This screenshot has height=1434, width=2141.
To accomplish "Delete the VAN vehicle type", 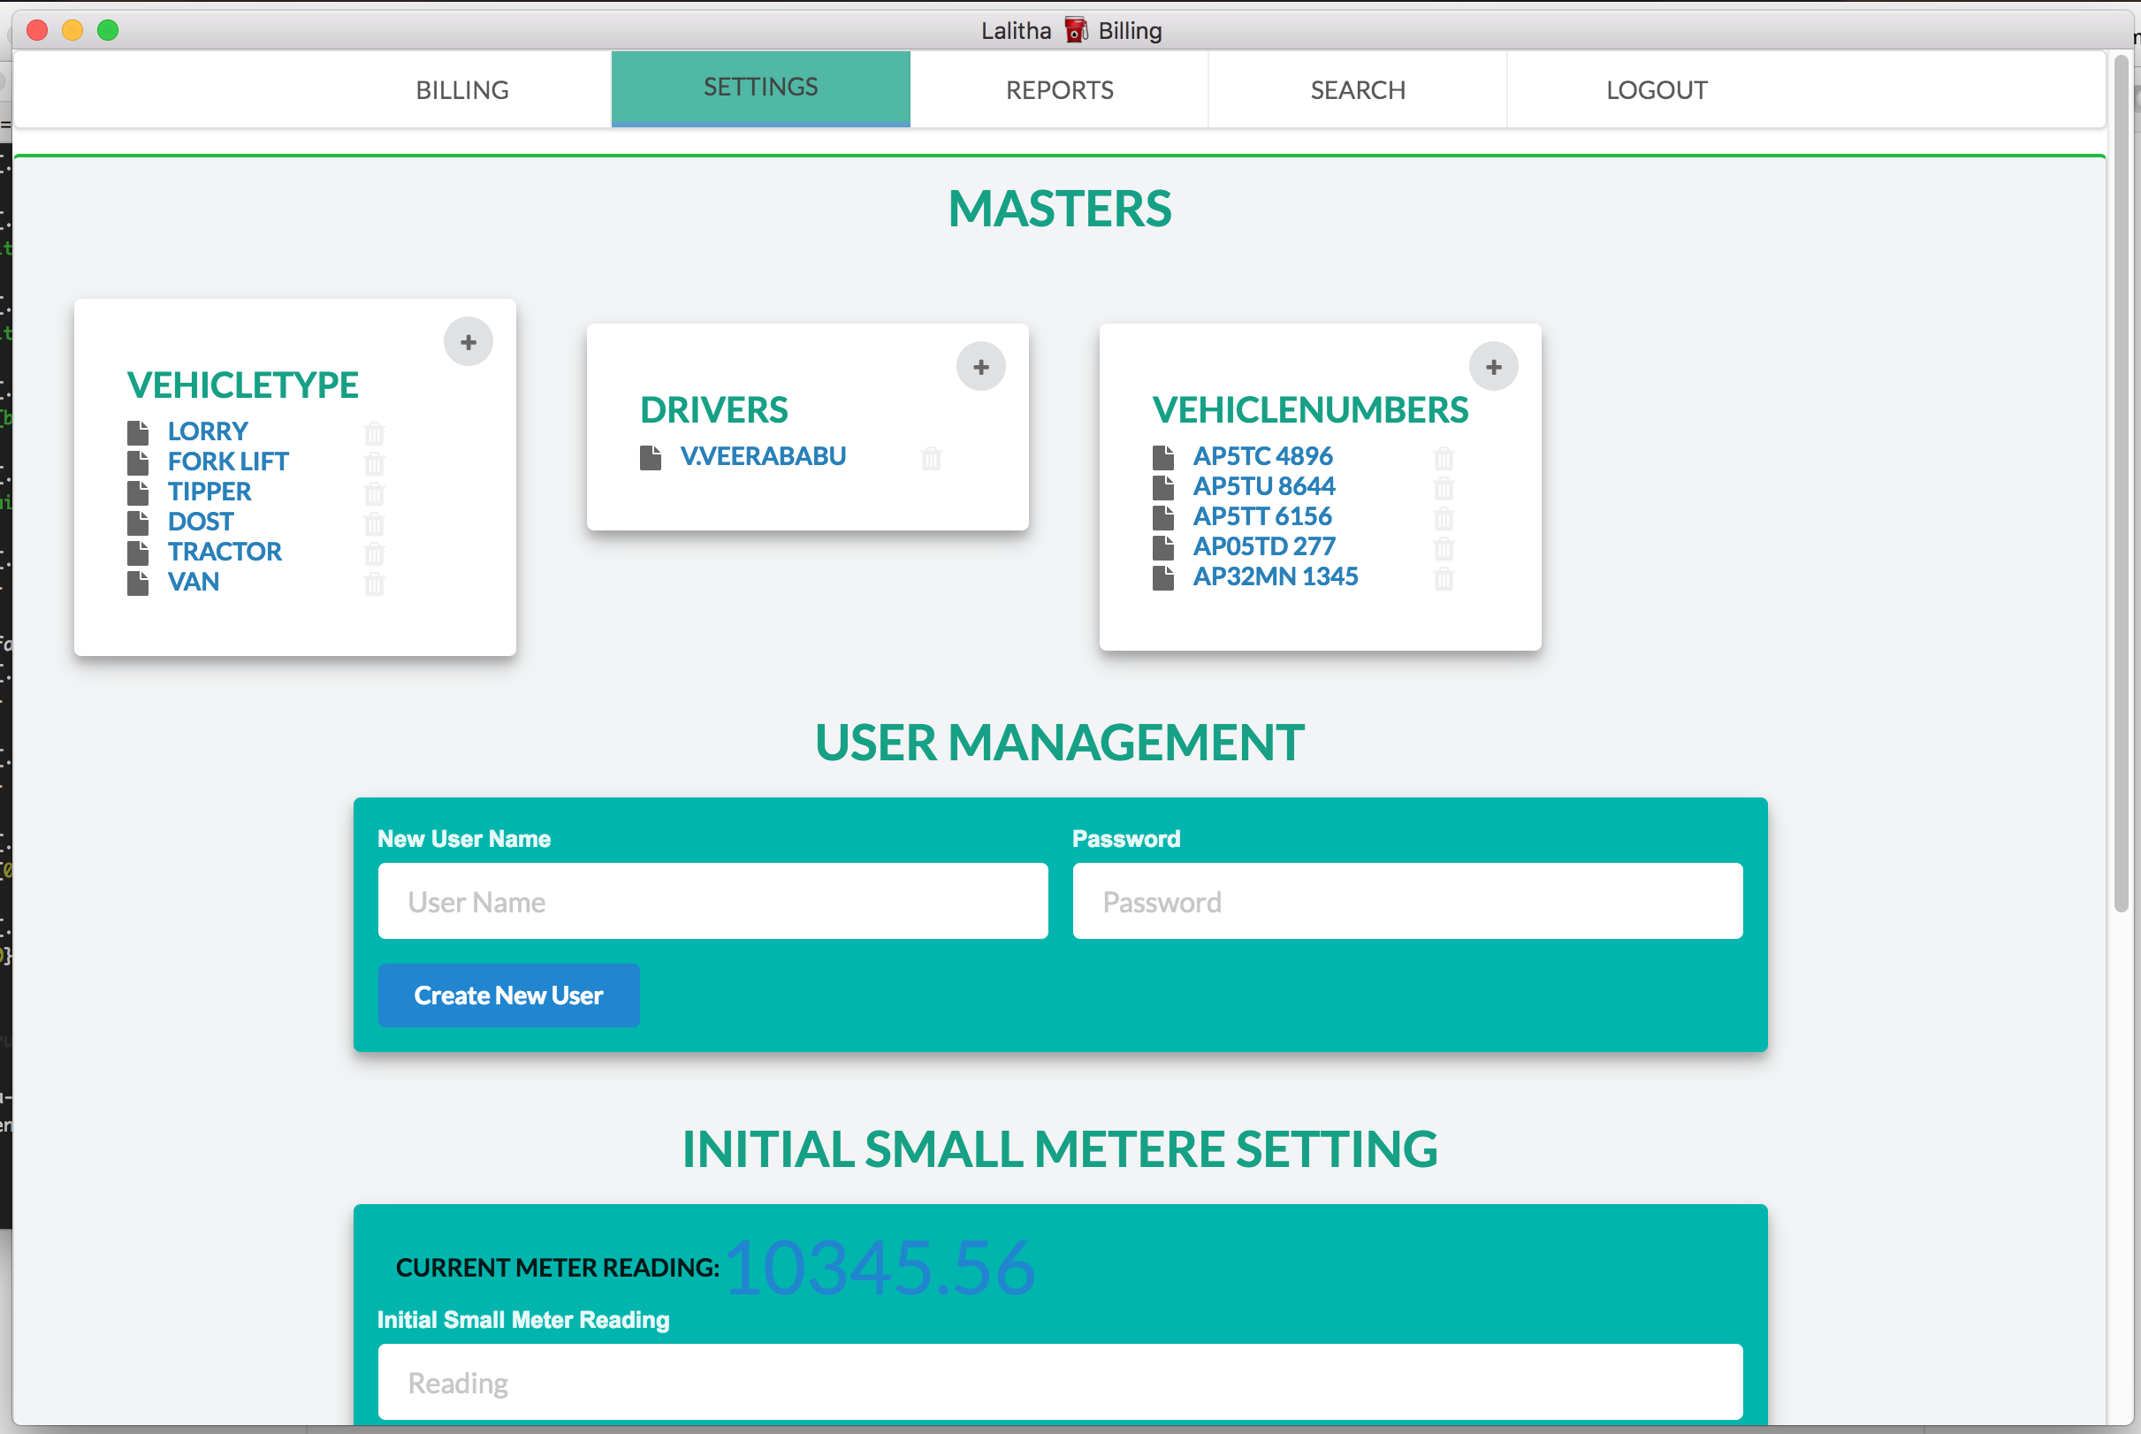I will click(374, 584).
